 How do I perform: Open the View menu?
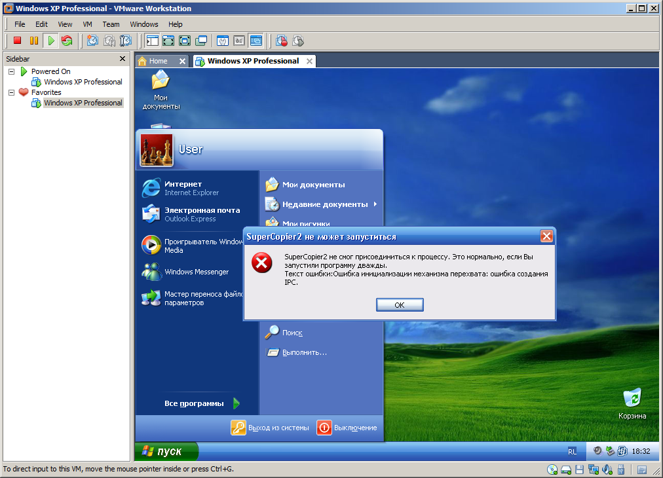click(65, 24)
